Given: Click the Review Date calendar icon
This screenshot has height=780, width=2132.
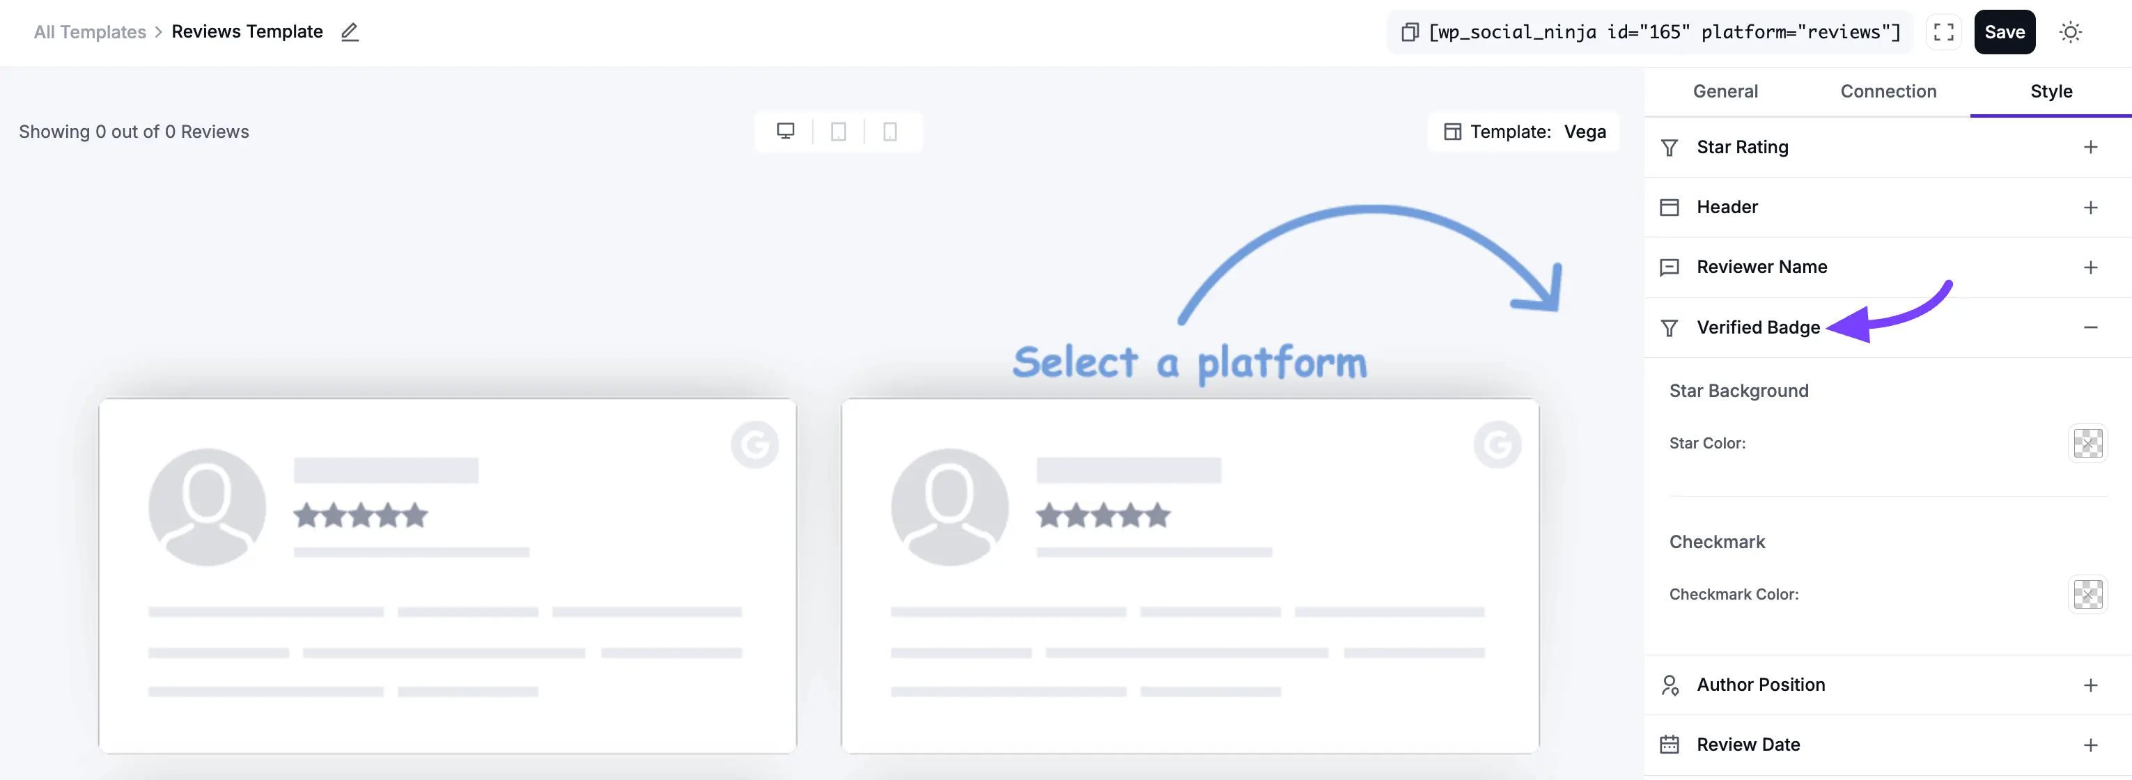Looking at the screenshot, I should point(1670,744).
